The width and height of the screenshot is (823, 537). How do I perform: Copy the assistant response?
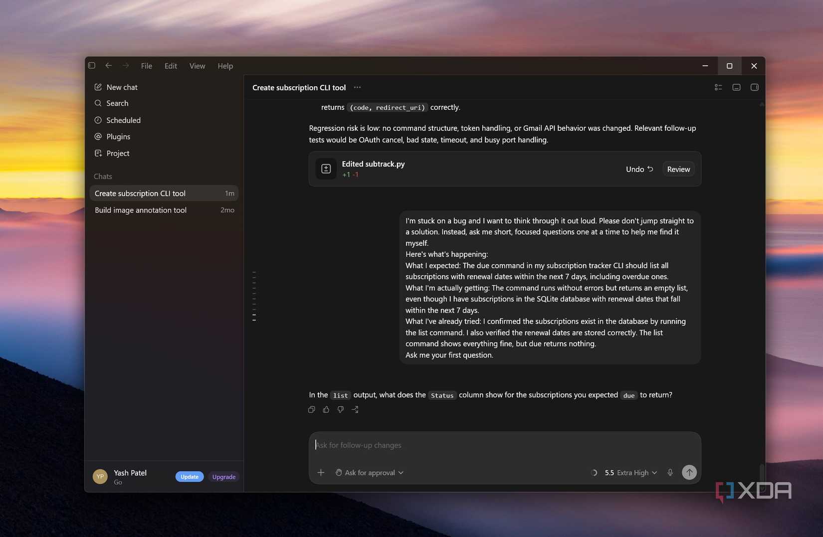tap(312, 409)
